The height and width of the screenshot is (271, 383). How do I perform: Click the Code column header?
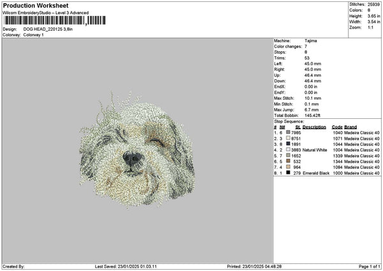point(337,127)
